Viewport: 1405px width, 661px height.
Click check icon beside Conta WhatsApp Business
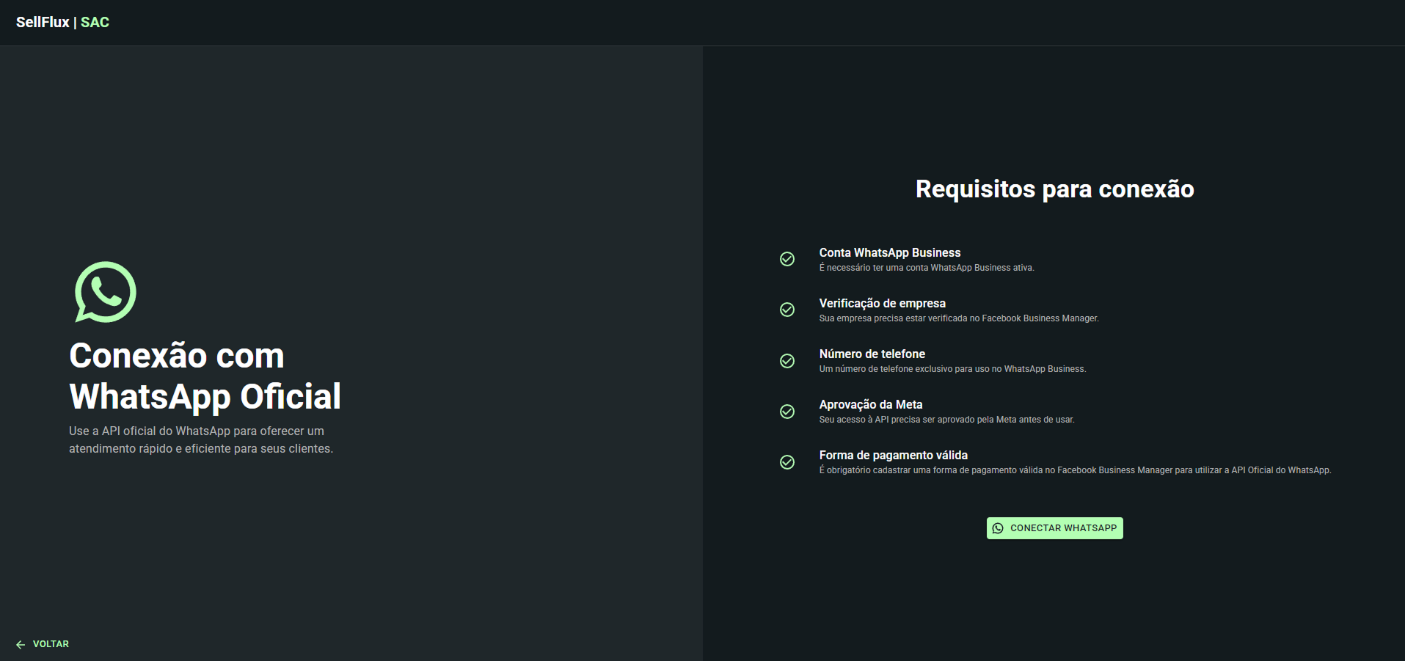pyautogui.click(x=787, y=259)
